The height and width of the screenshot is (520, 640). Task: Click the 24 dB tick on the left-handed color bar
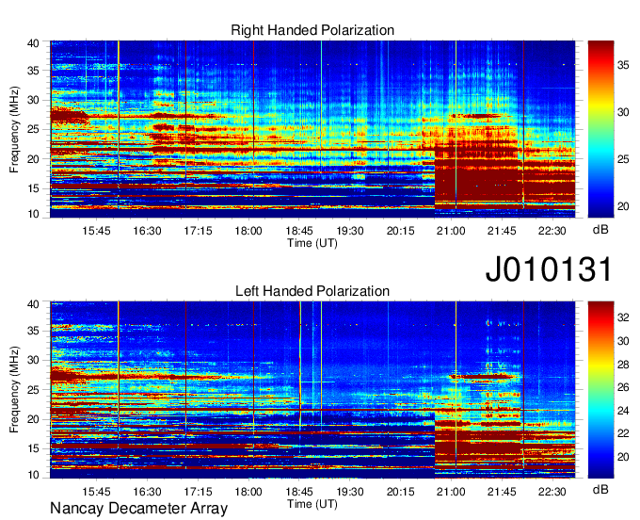[623, 411]
